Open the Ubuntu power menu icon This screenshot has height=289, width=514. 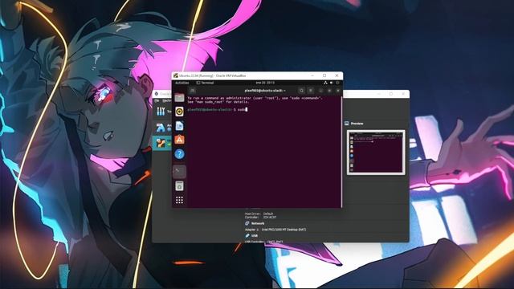(337, 83)
